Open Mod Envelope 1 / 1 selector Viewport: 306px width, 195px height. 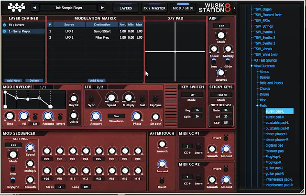click(43, 87)
